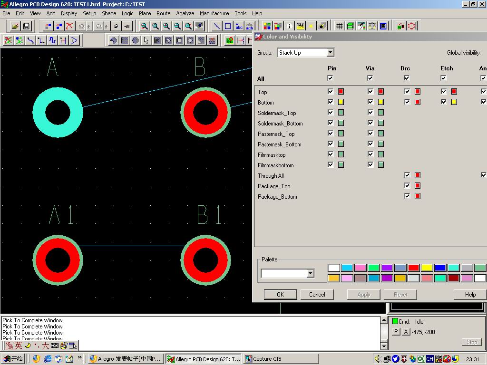The width and height of the screenshot is (487, 365).
Task: Click the Save disk icon
Action: pyautogui.click(x=26, y=26)
